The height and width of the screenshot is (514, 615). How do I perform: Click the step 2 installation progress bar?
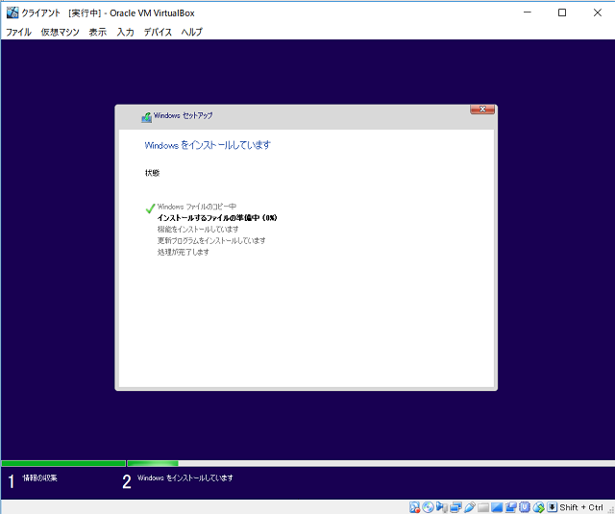371,463
